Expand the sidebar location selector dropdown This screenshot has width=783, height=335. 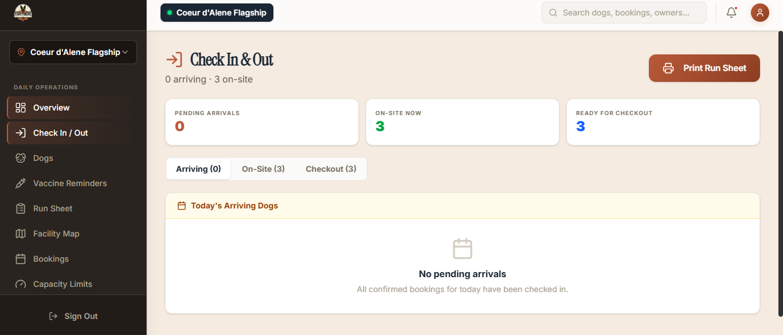point(73,52)
